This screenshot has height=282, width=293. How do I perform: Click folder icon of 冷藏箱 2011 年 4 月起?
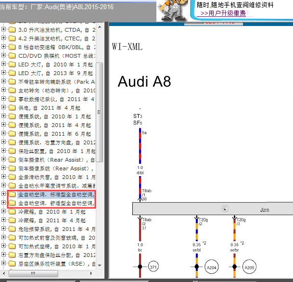point(12,220)
